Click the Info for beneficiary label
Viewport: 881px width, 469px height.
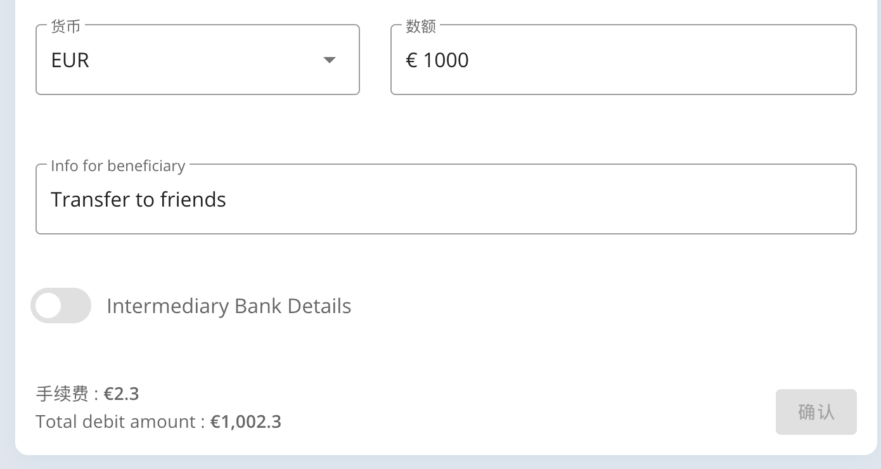118,166
